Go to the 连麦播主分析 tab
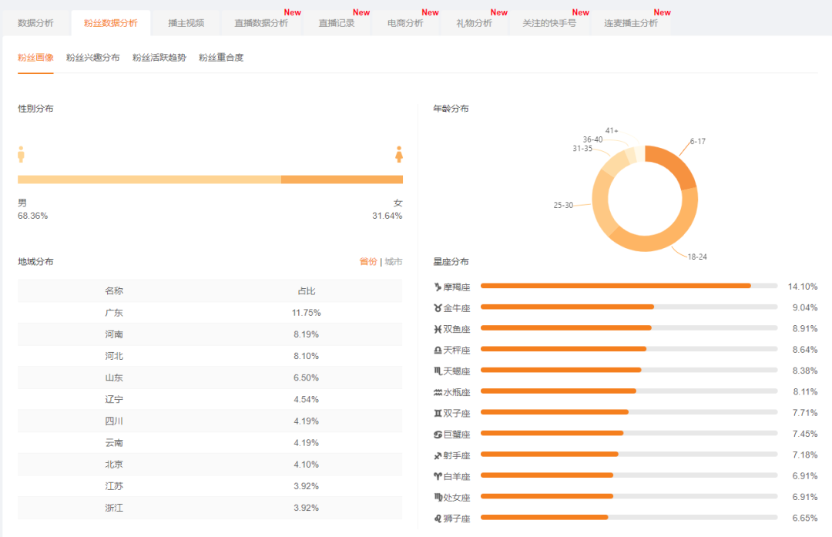 630,23
